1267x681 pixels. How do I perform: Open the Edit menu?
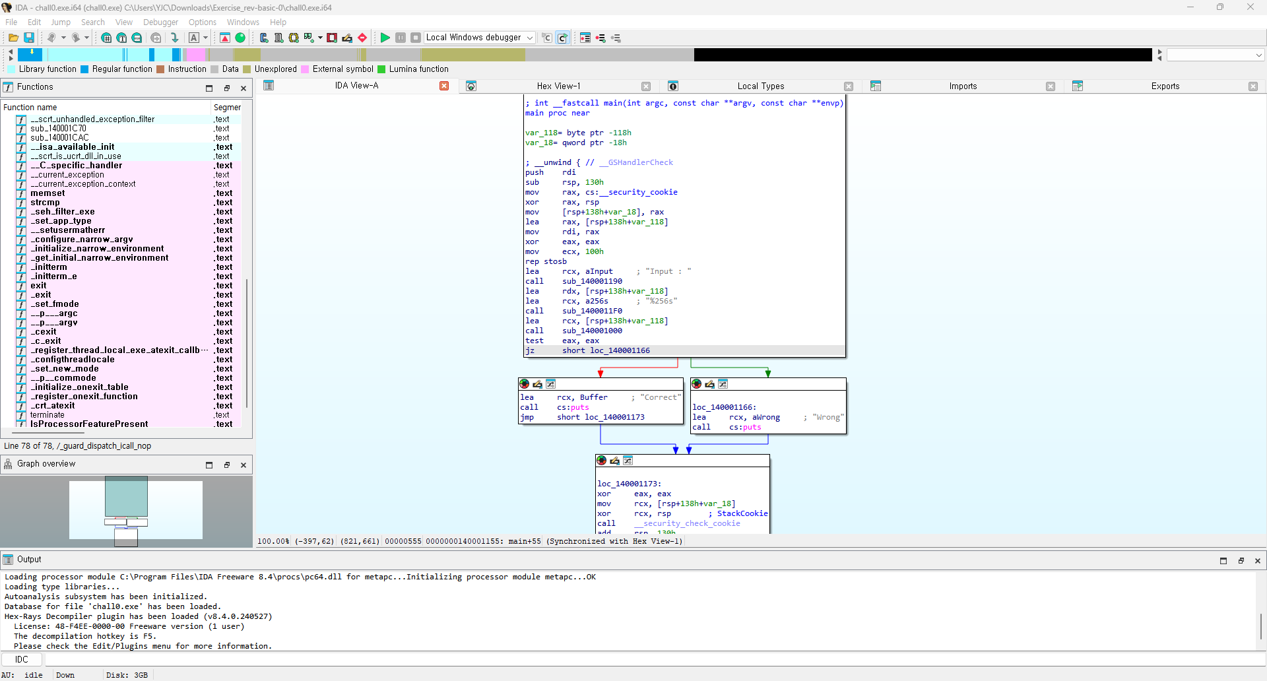[34, 22]
